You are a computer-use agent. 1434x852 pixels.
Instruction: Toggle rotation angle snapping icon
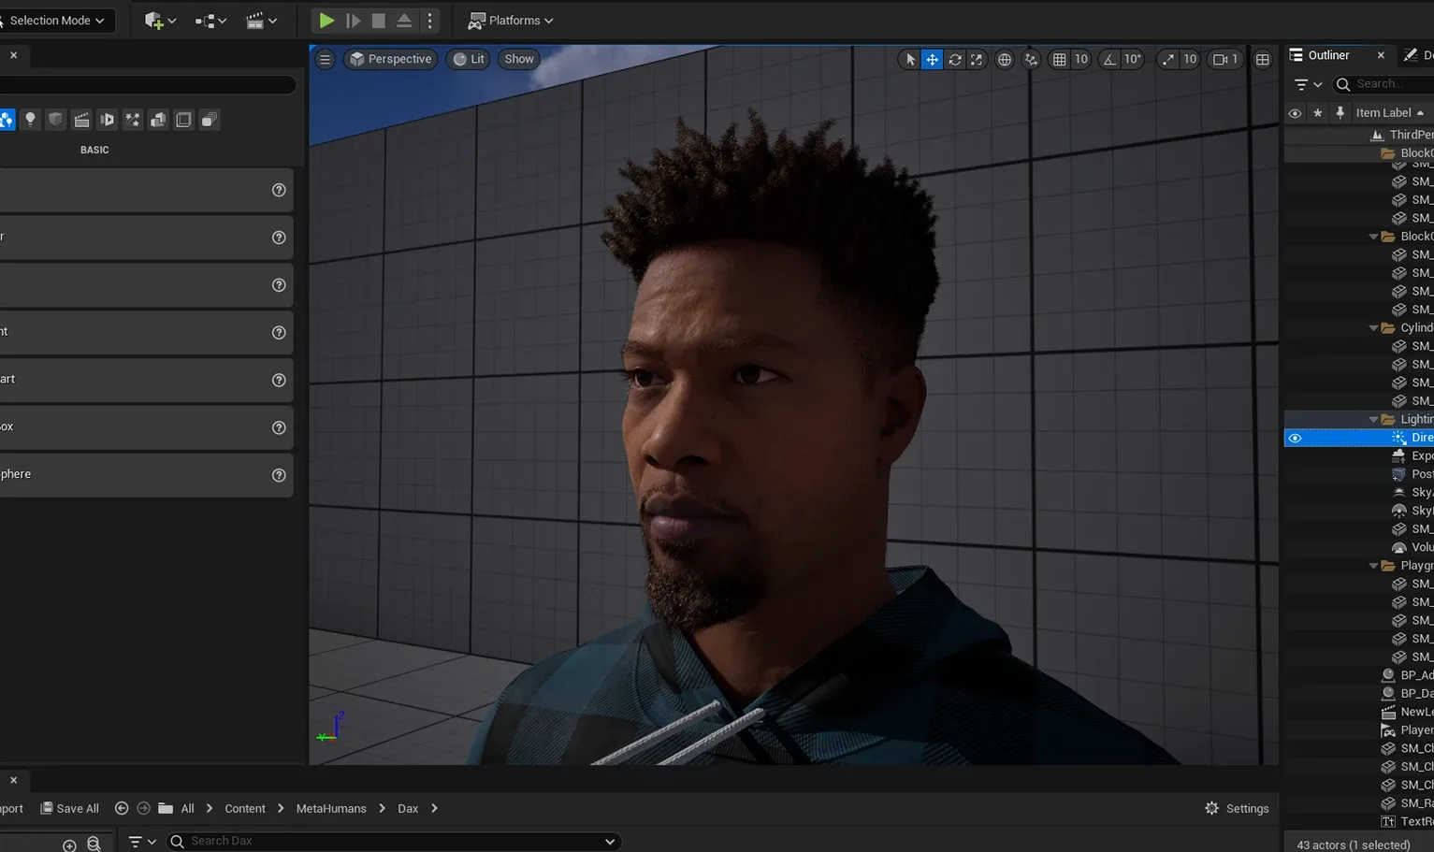[x=1109, y=59]
